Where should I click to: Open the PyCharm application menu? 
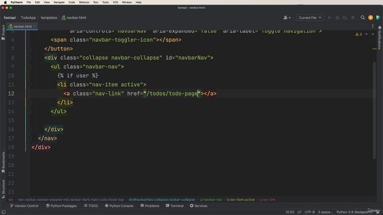[x=16, y=2]
